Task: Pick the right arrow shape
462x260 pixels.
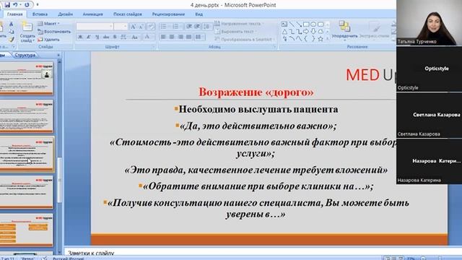Action: coord(306,31)
